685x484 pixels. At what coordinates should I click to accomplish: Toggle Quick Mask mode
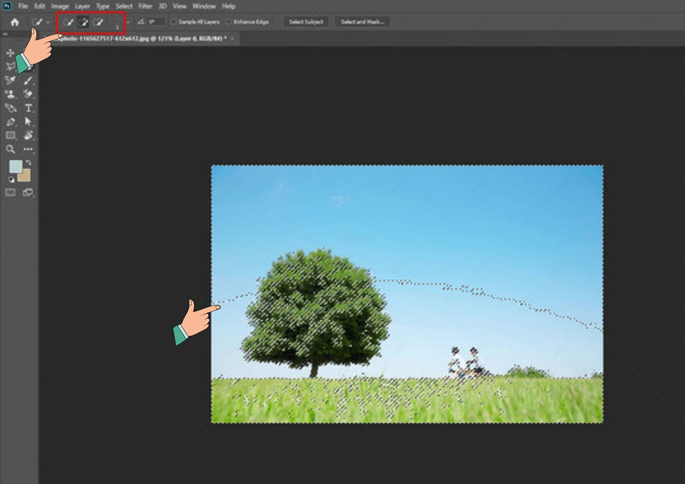click(10, 192)
